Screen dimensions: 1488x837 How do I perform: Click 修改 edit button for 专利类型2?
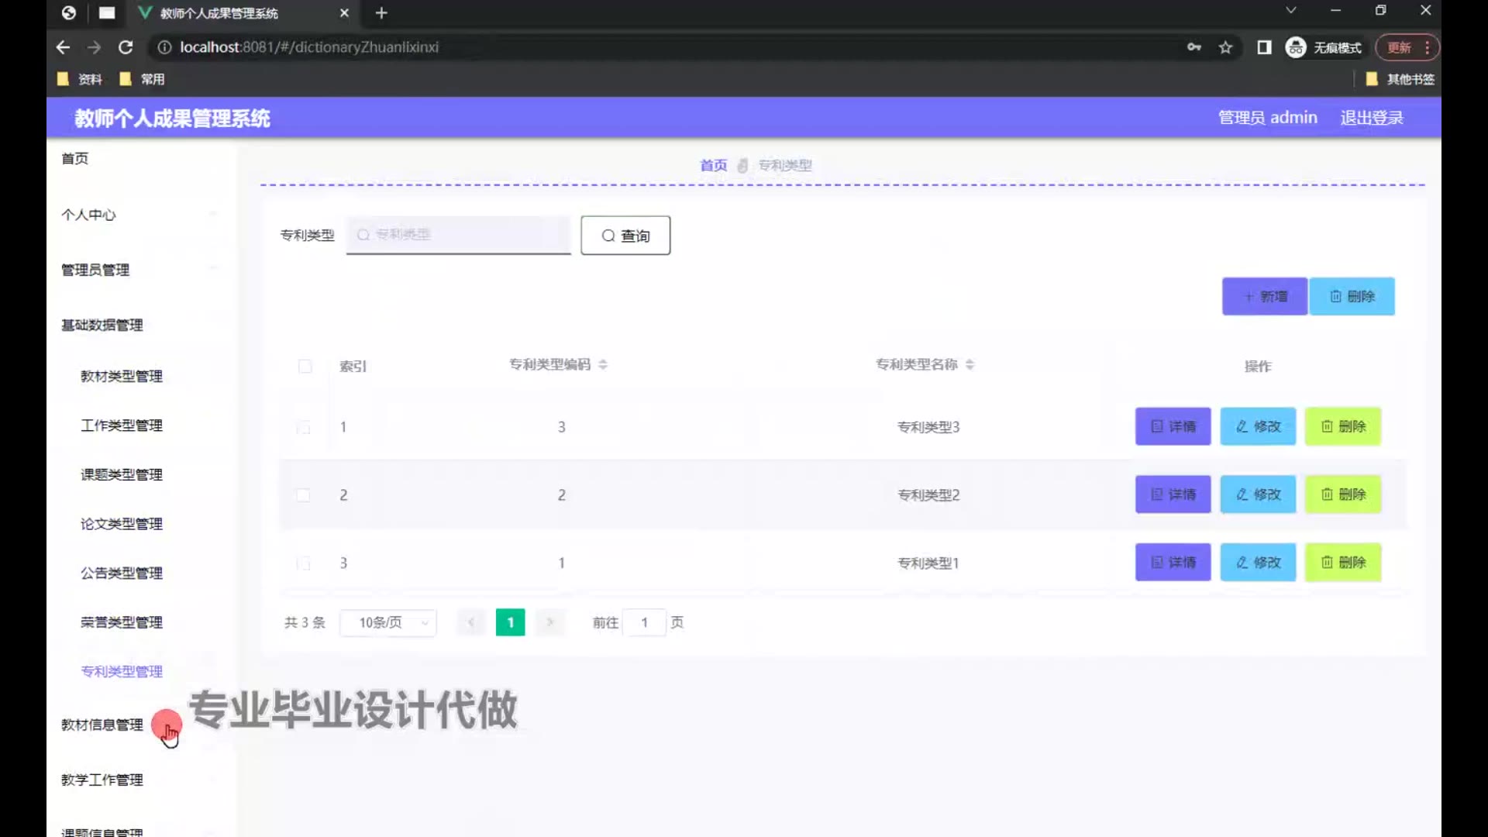click(1257, 494)
